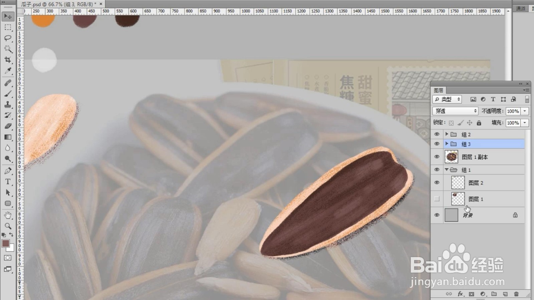Set the foreground color swatch
This screenshot has width=534, height=300.
tap(6, 243)
